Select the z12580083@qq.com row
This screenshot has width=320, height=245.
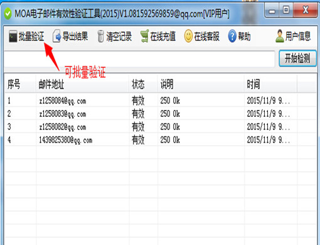(x=161, y=114)
